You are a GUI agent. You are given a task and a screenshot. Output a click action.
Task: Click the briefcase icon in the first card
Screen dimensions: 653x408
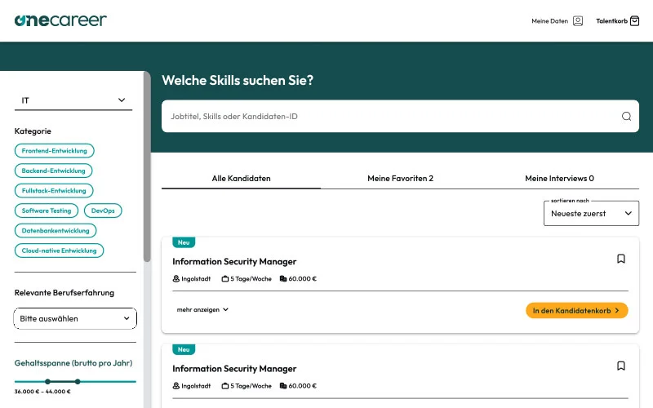(225, 278)
